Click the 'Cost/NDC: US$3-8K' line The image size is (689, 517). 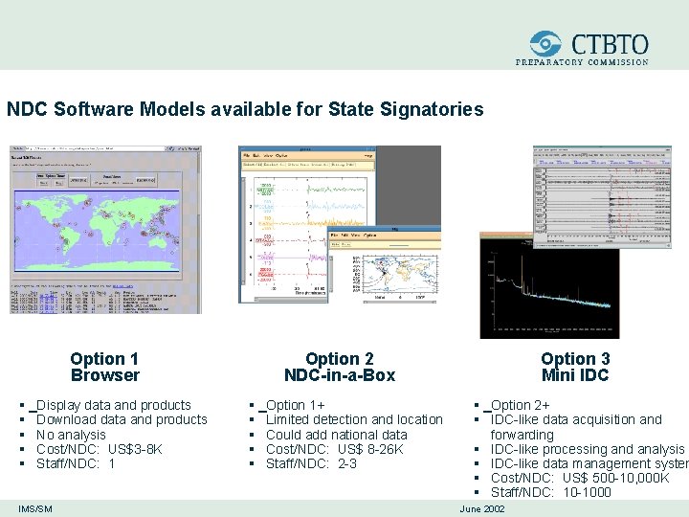(100, 449)
